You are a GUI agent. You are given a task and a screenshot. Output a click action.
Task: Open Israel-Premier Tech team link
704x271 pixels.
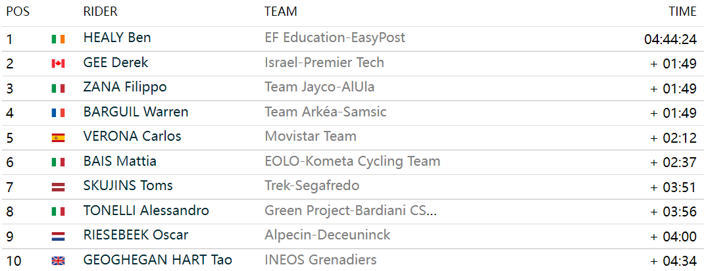(324, 62)
